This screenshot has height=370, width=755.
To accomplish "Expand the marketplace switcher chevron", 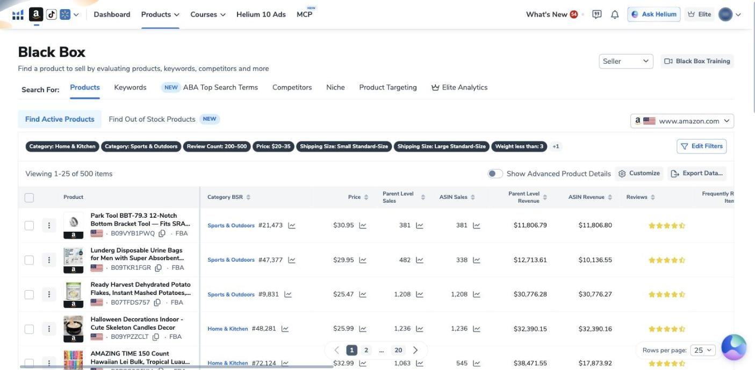I will pos(76,15).
